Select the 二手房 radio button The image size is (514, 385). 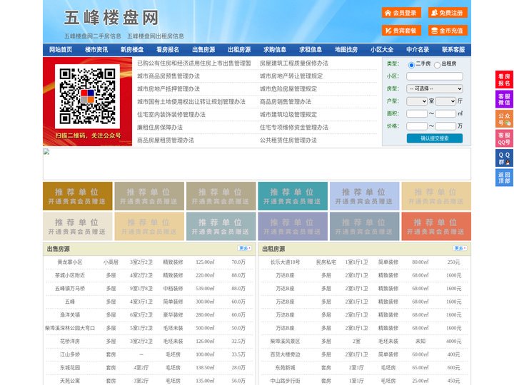click(x=411, y=65)
